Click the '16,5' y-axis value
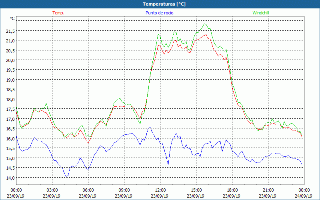320x200 pixels. click(10, 129)
